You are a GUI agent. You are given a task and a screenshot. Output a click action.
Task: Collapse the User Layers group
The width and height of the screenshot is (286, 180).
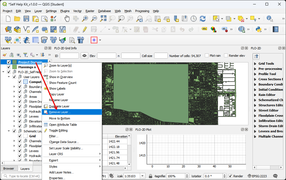(x=9, y=77)
